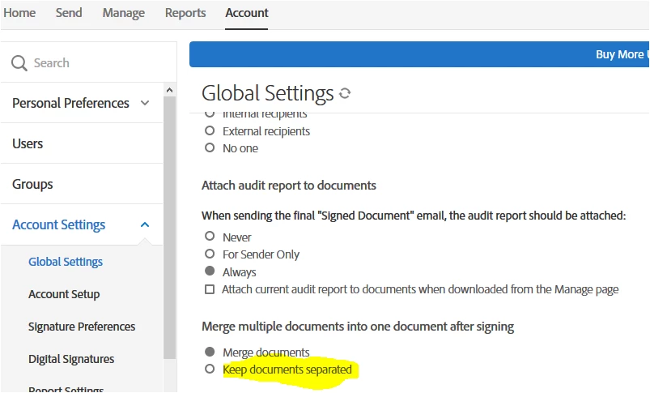This screenshot has width=650, height=393.
Task: Open the Account tab
Action: point(247,13)
